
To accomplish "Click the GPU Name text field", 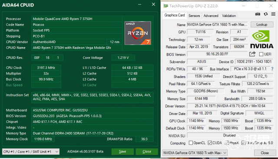I will [218, 24].
